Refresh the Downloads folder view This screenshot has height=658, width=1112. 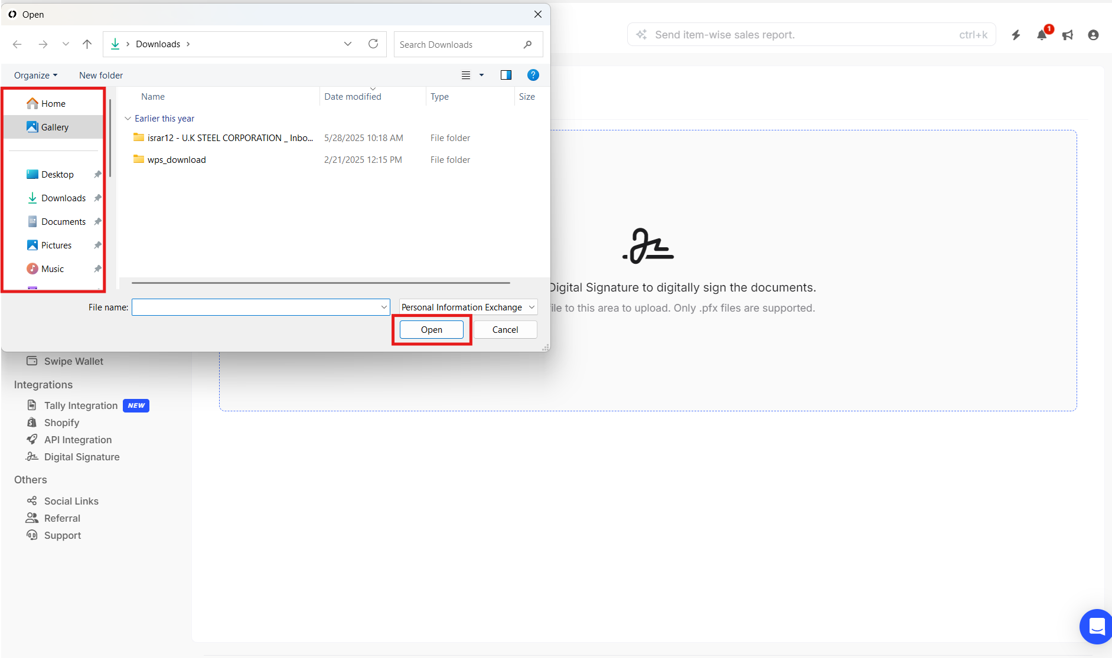(x=373, y=44)
